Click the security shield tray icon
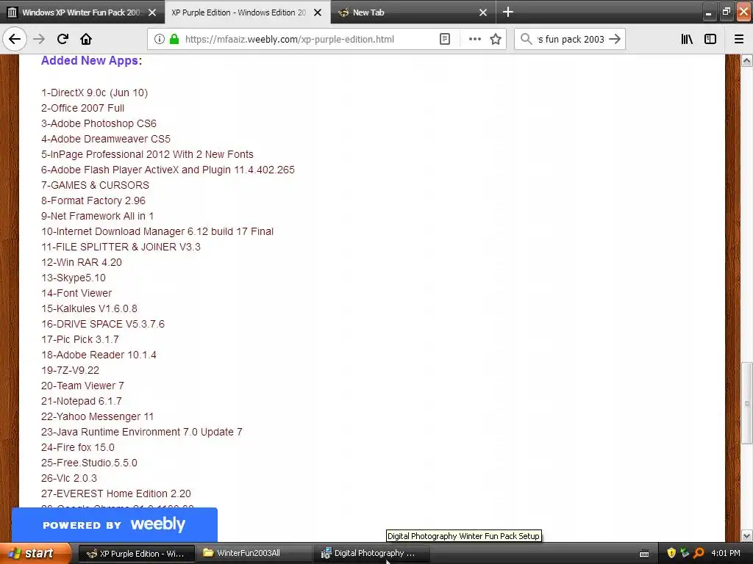753x564 pixels. pos(671,553)
